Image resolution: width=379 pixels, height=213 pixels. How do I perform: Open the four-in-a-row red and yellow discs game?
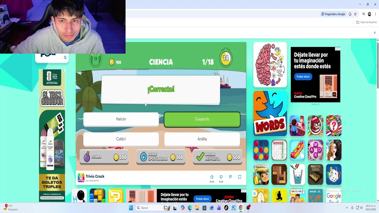click(261, 150)
